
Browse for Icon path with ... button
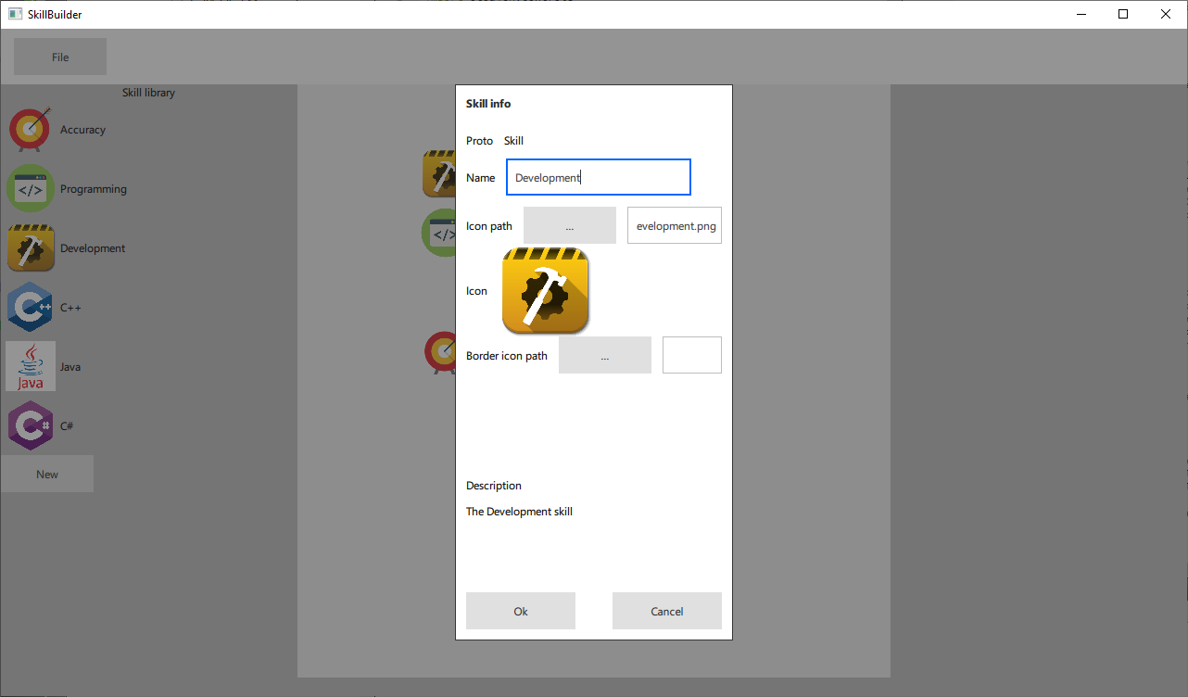(x=569, y=226)
